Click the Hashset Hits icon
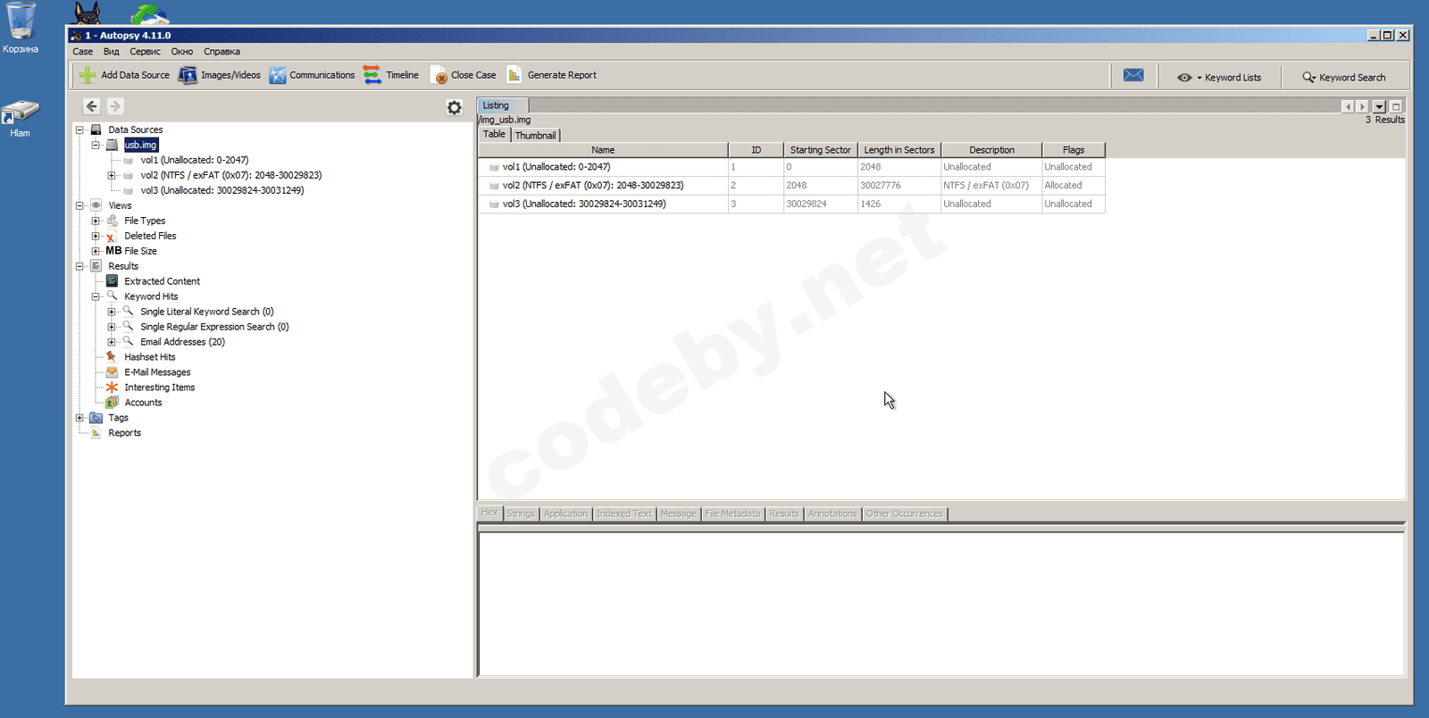Image resolution: width=1429 pixels, height=718 pixels. coord(112,357)
